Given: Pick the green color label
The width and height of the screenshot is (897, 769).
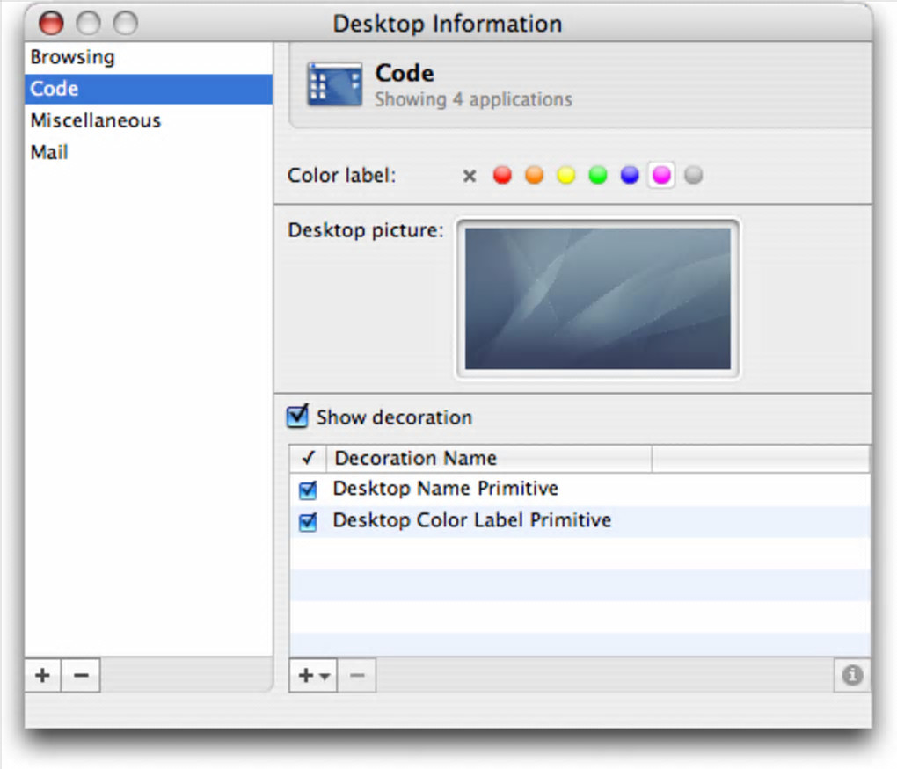Looking at the screenshot, I should click(x=598, y=176).
